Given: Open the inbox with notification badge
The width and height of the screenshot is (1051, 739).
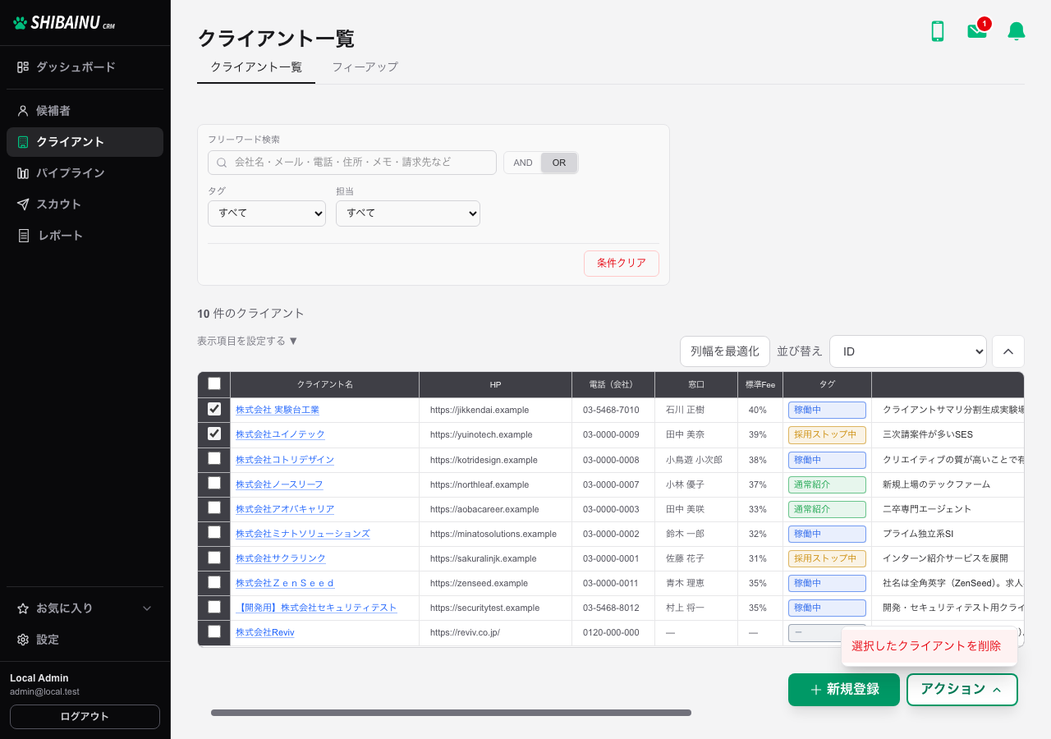Looking at the screenshot, I should point(978,30).
